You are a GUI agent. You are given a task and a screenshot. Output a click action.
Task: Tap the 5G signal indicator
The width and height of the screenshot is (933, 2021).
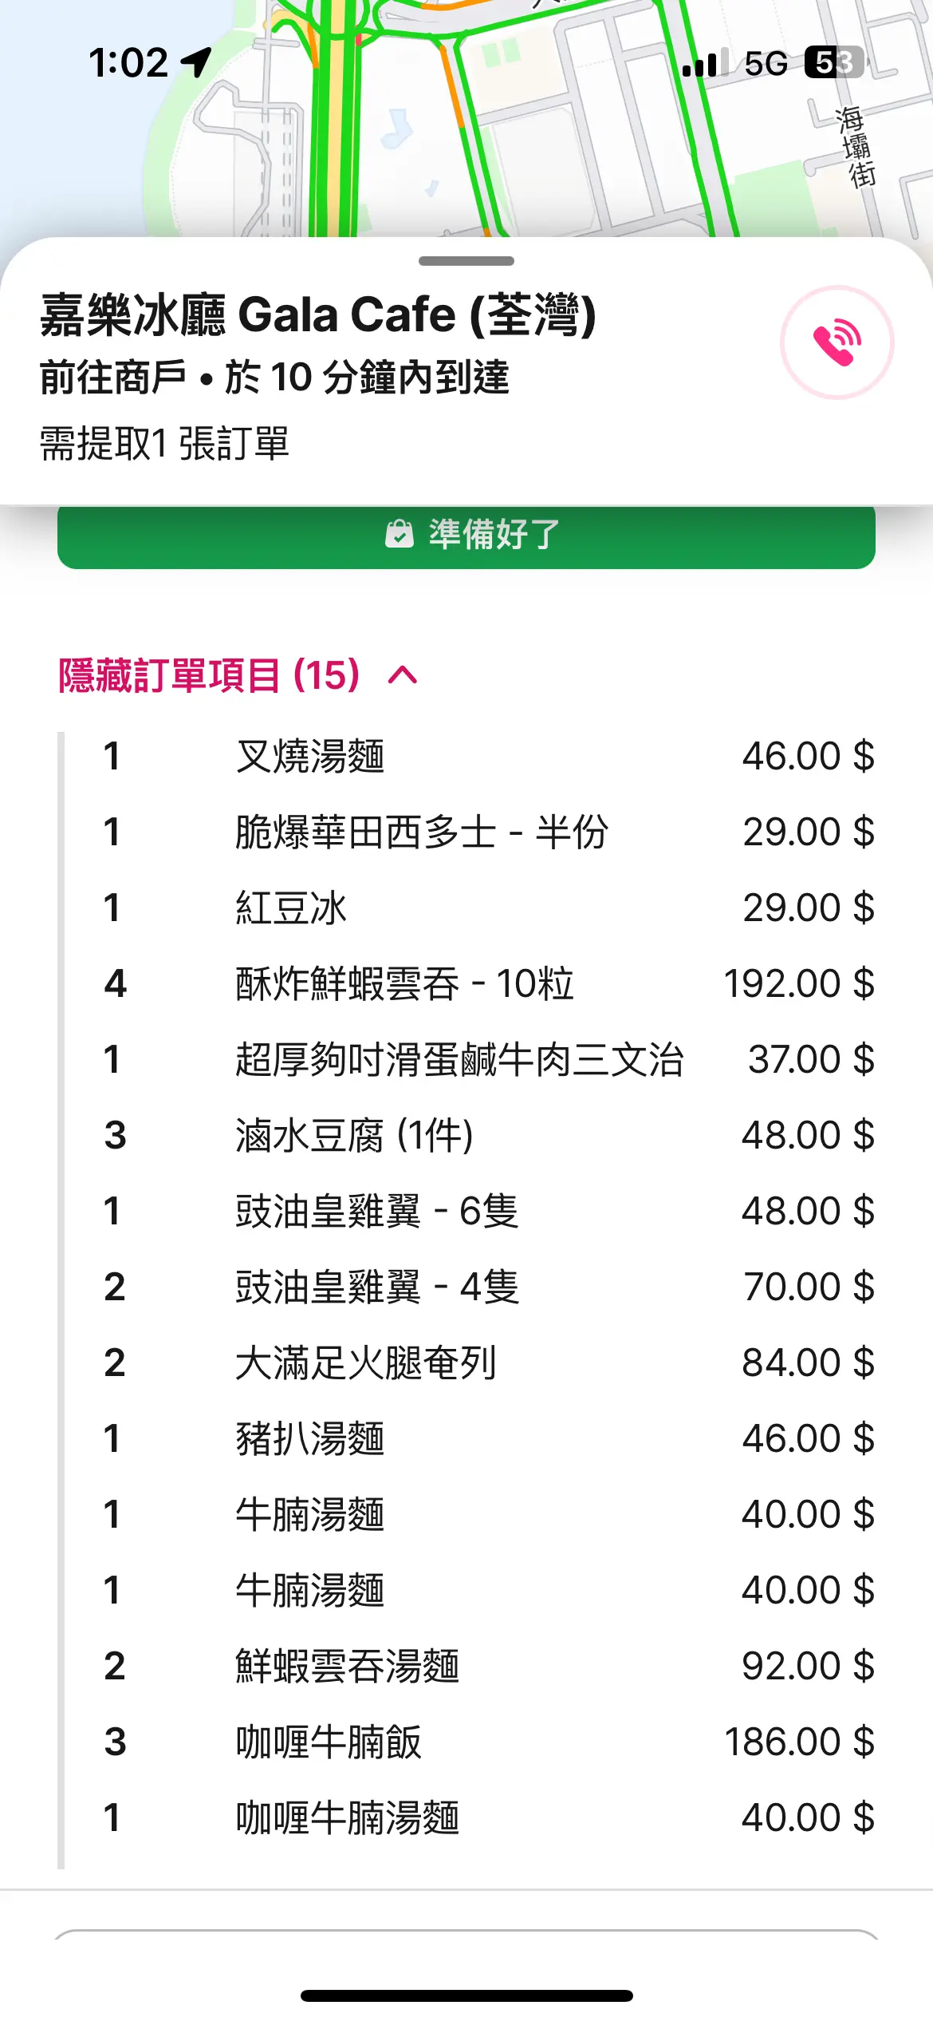click(x=766, y=63)
